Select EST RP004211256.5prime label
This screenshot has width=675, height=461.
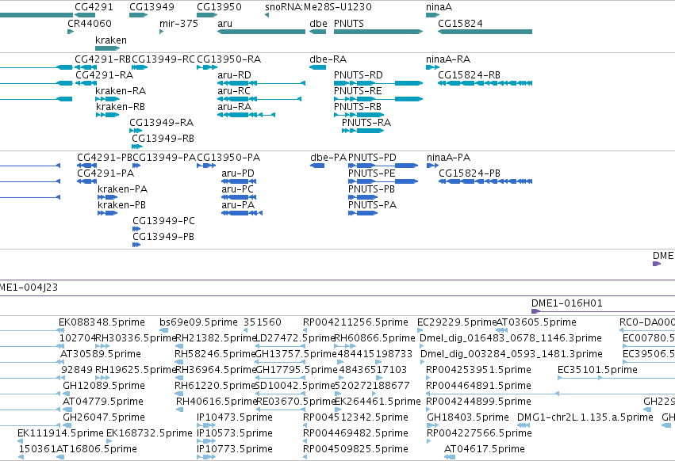(x=355, y=322)
